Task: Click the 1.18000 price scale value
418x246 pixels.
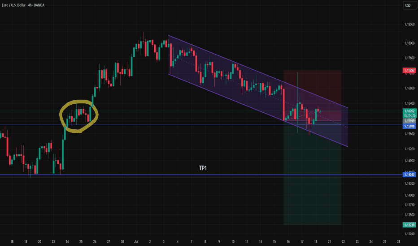Action: [409, 43]
